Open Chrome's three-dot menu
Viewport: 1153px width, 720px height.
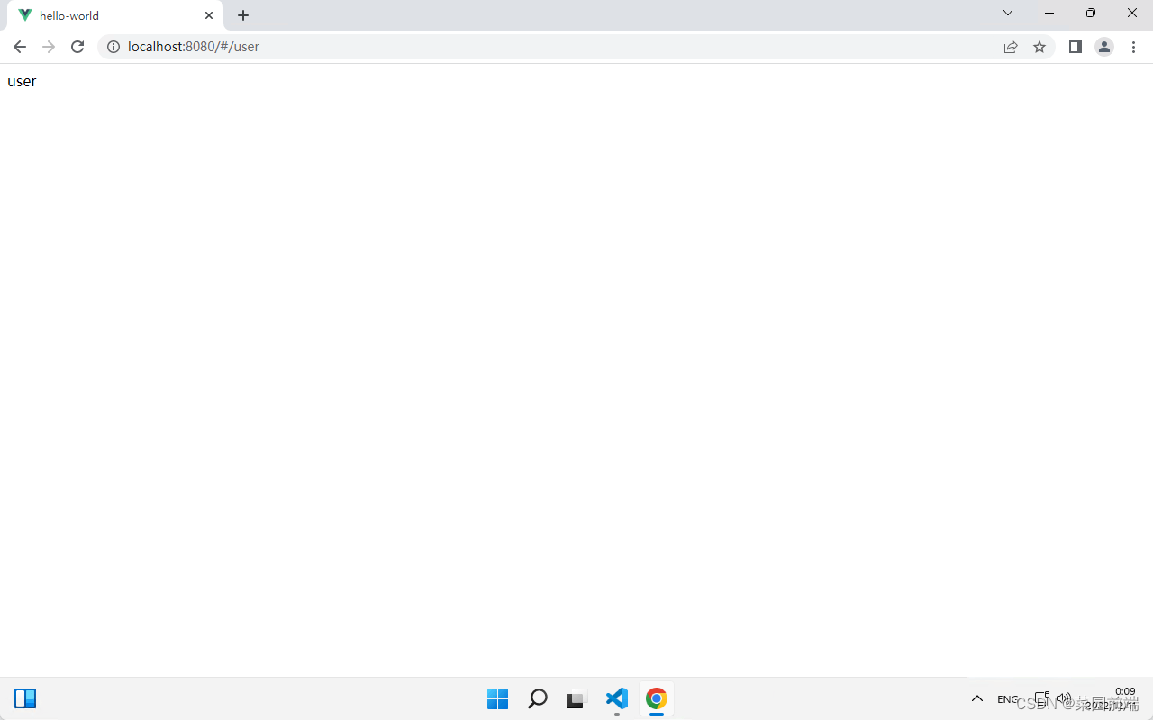pos(1133,47)
